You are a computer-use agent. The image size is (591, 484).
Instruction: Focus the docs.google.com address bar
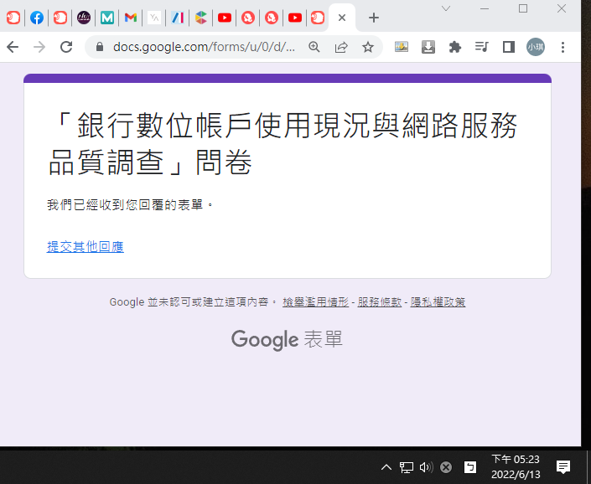coord(204,47)
